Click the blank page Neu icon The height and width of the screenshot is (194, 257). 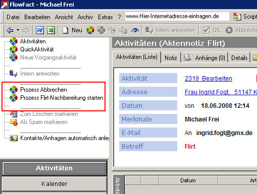point(66,30)
